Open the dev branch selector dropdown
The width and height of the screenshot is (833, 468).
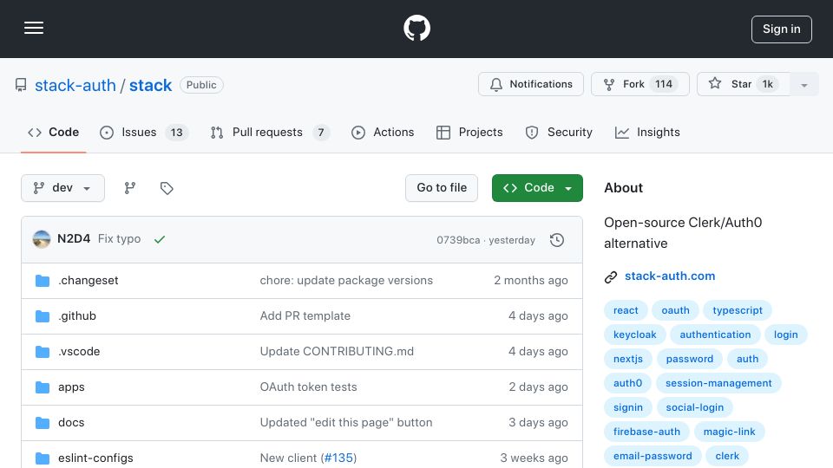[62, 188]
